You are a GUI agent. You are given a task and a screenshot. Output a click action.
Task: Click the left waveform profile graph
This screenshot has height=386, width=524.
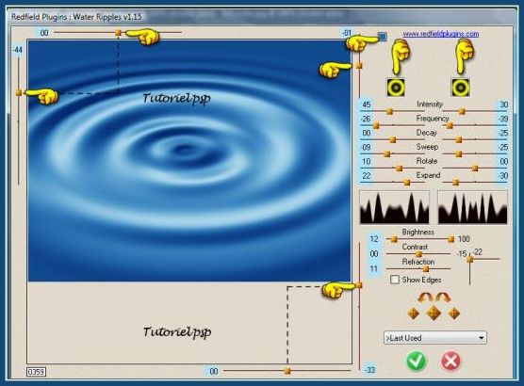(x=394, y=207)
